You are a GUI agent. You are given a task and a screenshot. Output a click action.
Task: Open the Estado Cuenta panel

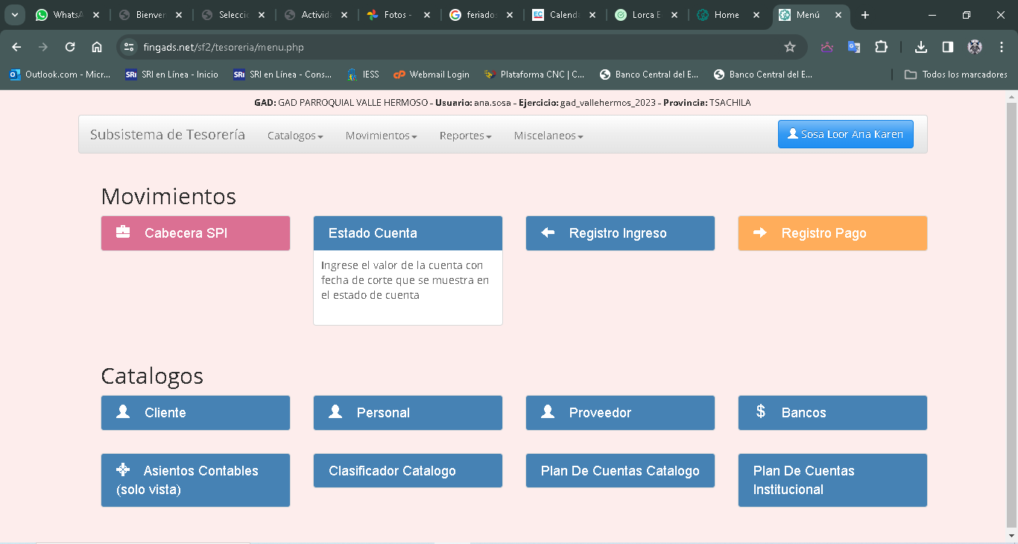point(373,233)
